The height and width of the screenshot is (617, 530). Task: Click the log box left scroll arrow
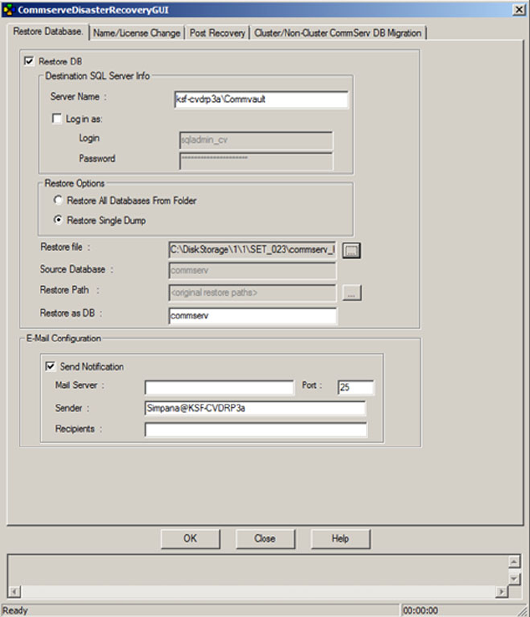[14, 591]
